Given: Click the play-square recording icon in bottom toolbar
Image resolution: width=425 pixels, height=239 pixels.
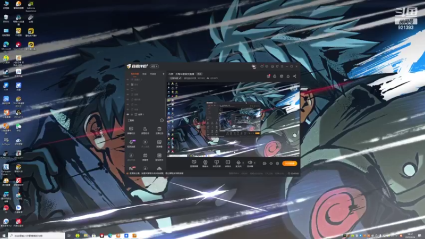Looking at the screenshot, I should click(228, 164).
